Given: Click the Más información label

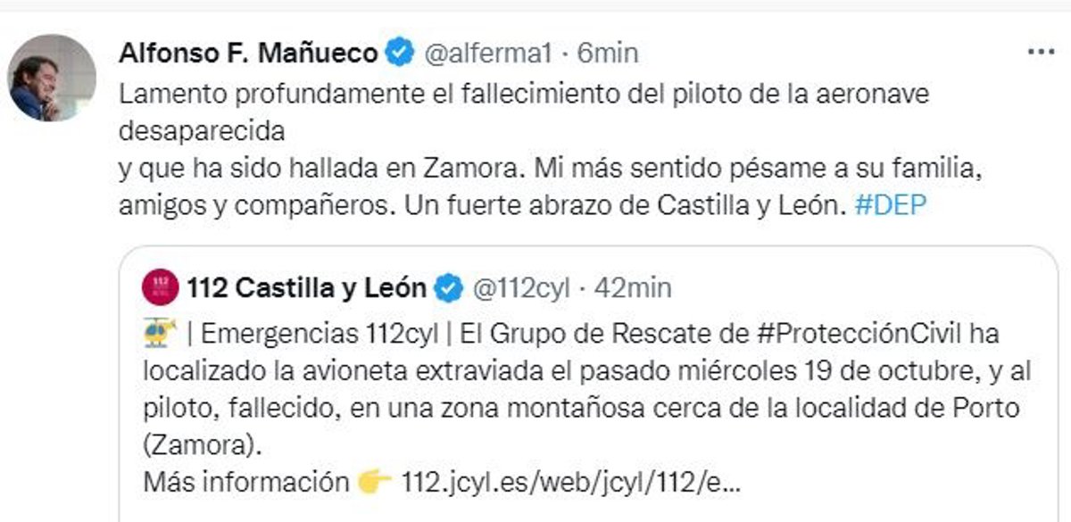Looking at the screenshot, I should 245,483.
